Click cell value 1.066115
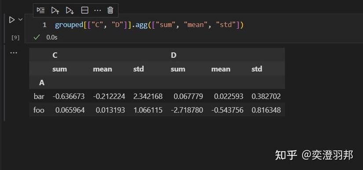Viewport: 363px width, 170px height. click(148, 110)
